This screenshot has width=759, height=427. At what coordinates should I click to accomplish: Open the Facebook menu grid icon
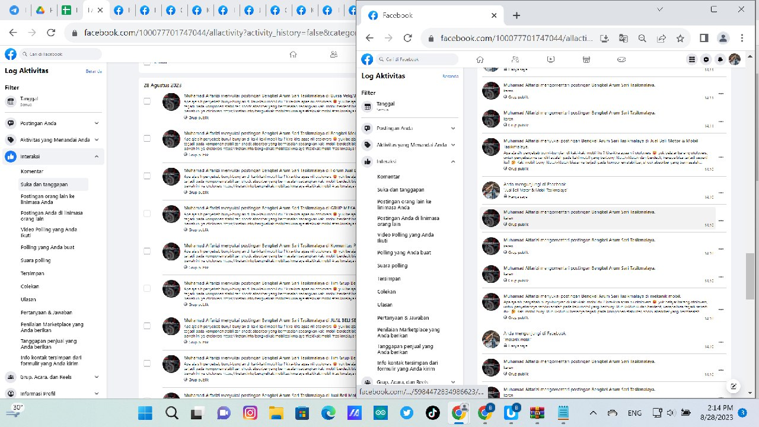click(692, 59)
